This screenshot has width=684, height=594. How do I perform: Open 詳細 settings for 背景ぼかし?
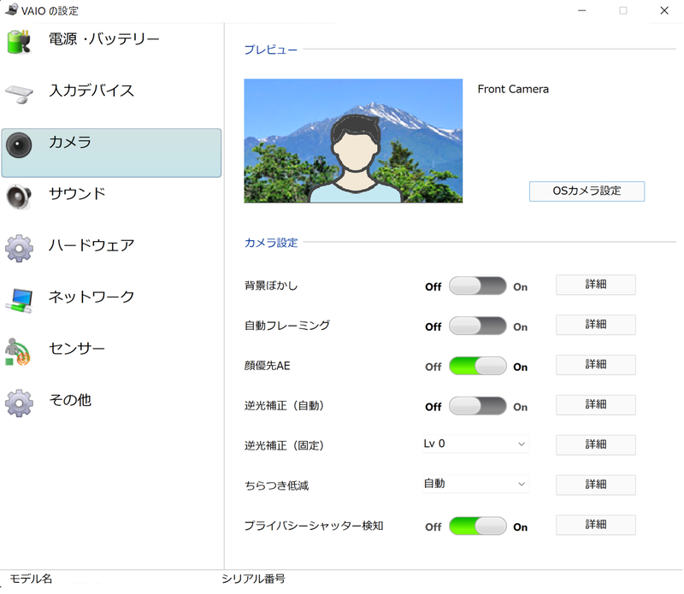coord(595,285)
